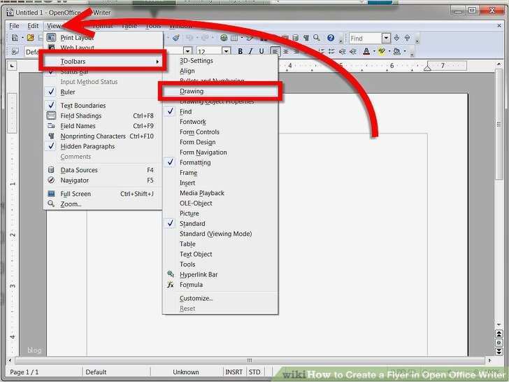The image size is (509, 382).
Task: Apply the Highlighting color marker
Action: tap(382, 51)
